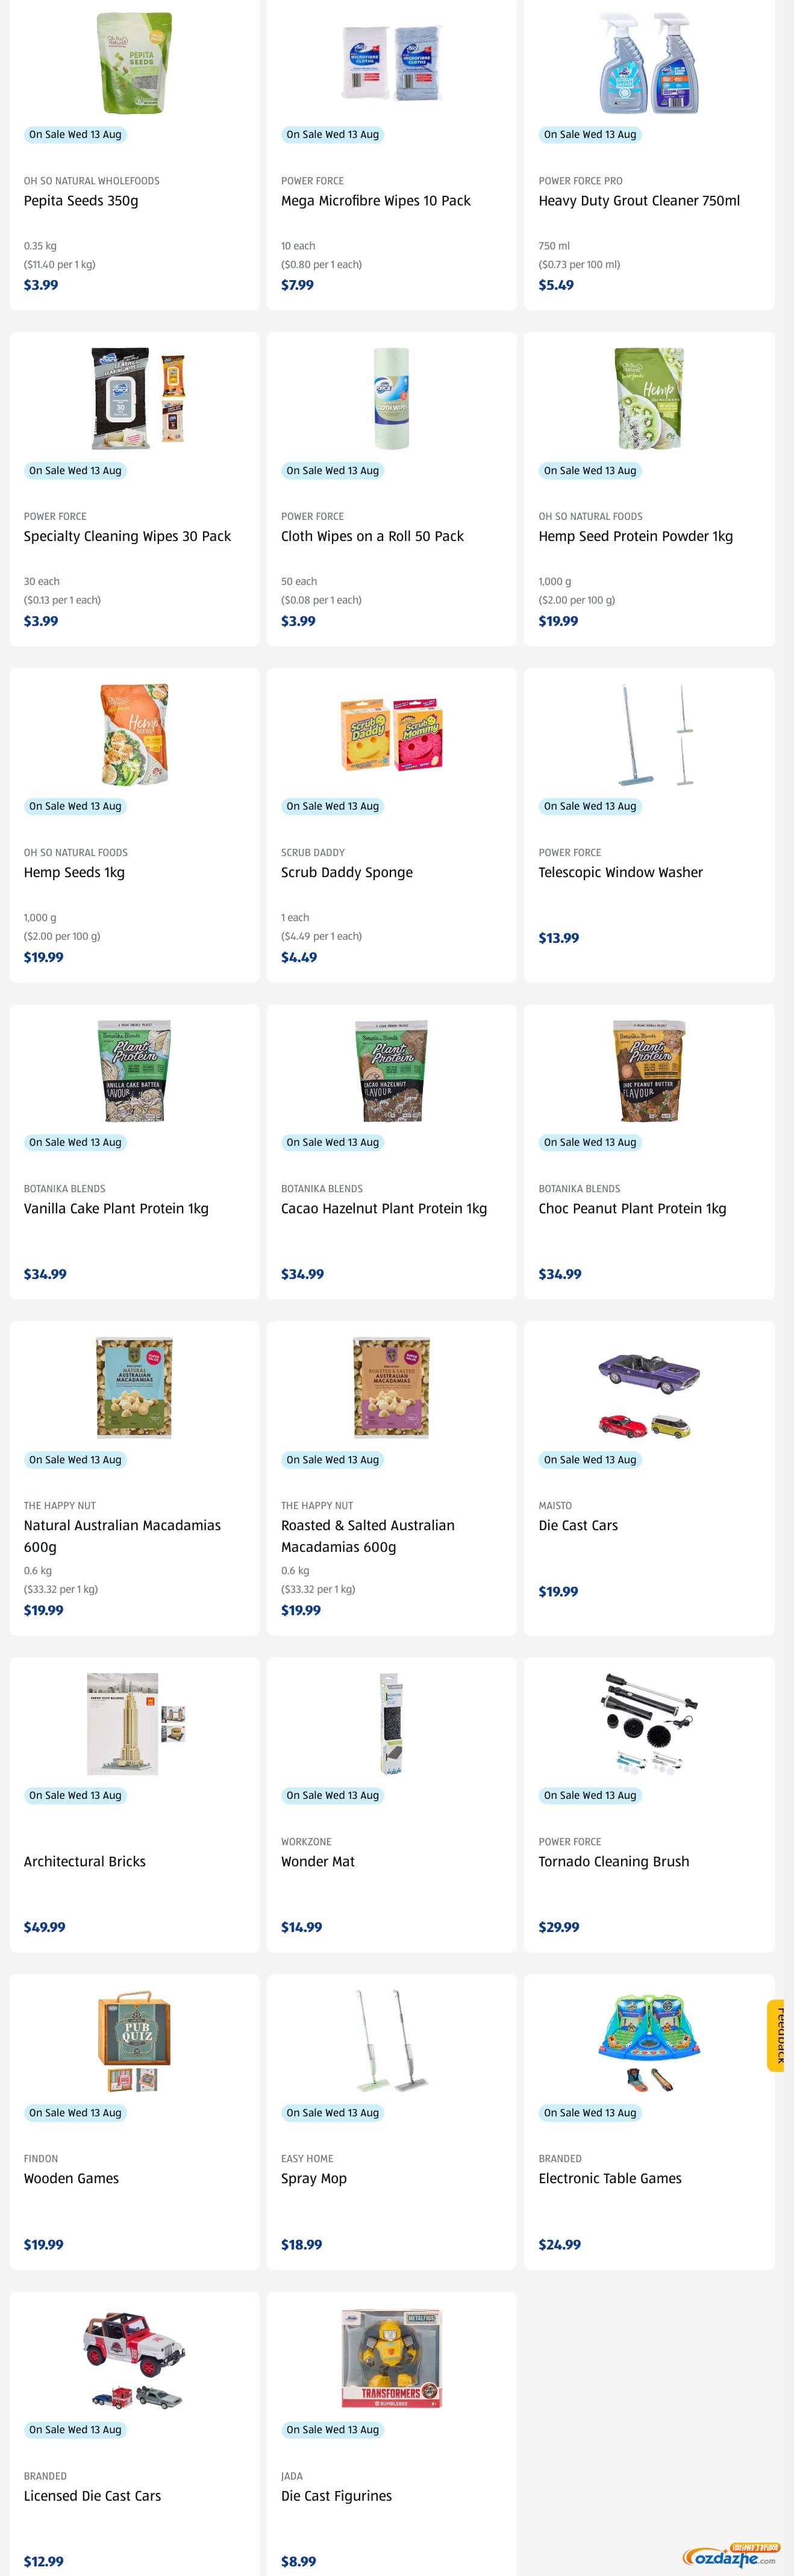Screen dimensions: 794x2576
Task: Open Mega Microfibre Wipes 10 Pack link
Action: tap(375, 200)
